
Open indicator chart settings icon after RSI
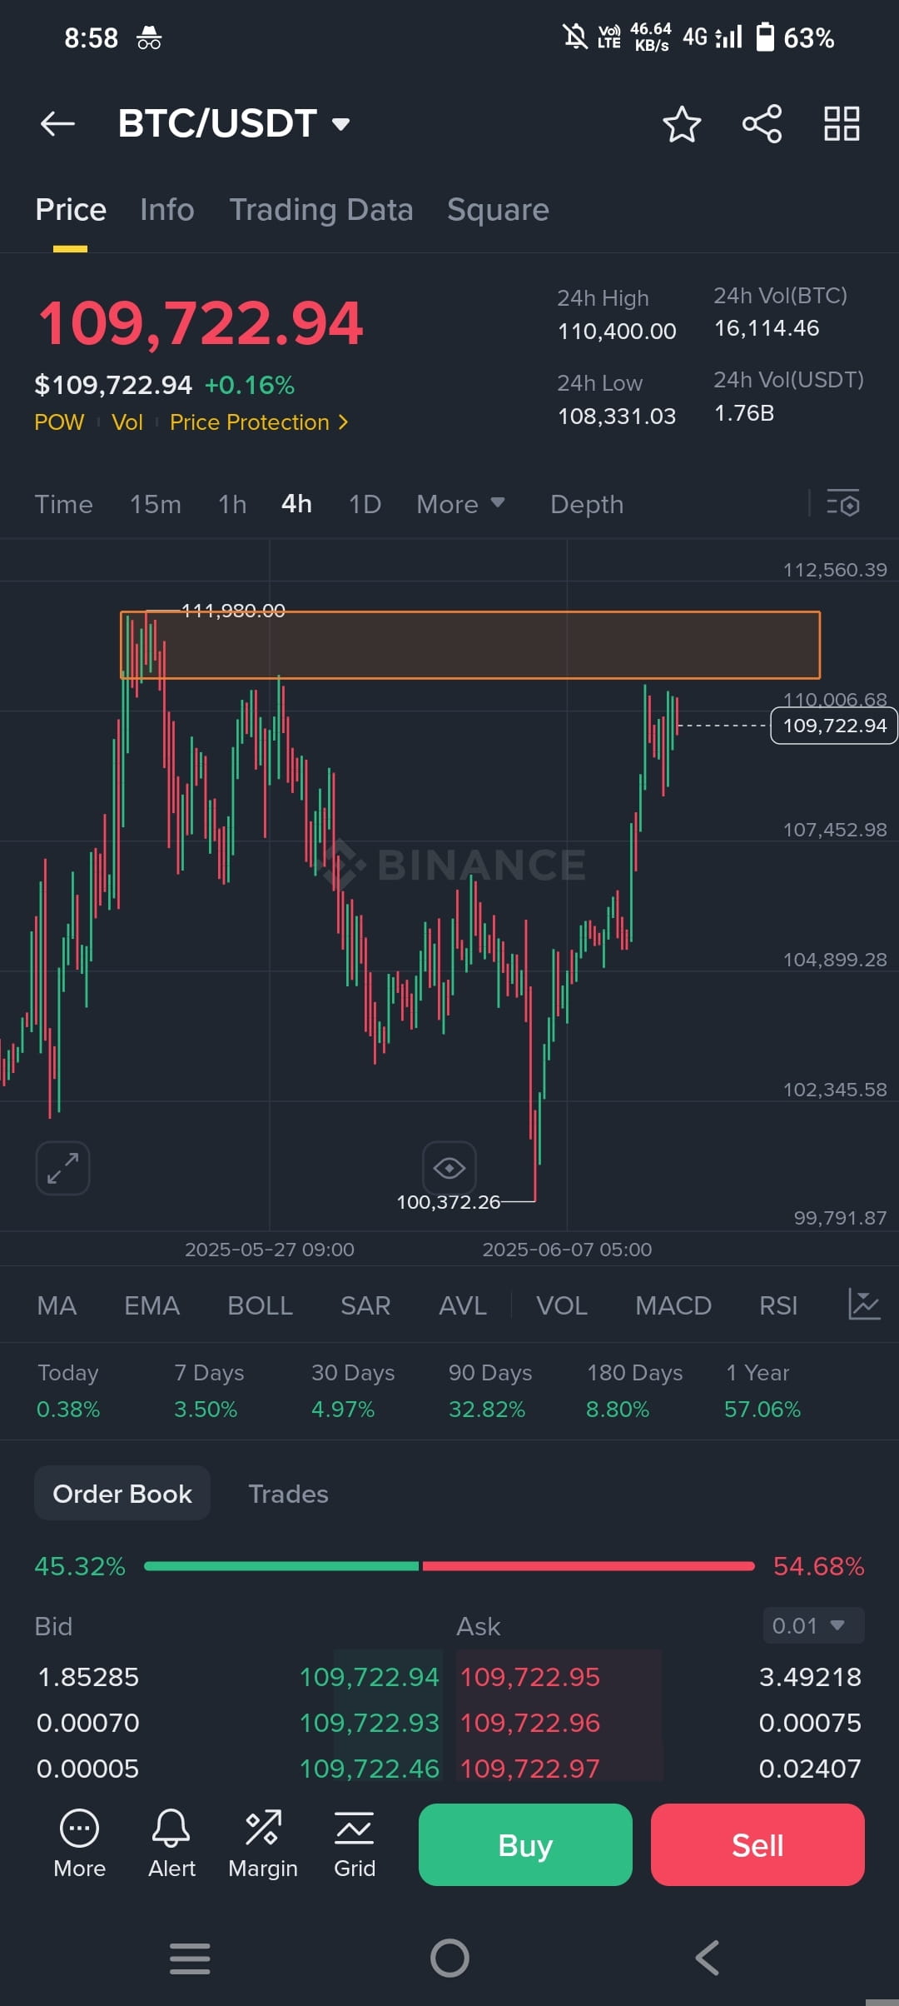coord(864,1304)
